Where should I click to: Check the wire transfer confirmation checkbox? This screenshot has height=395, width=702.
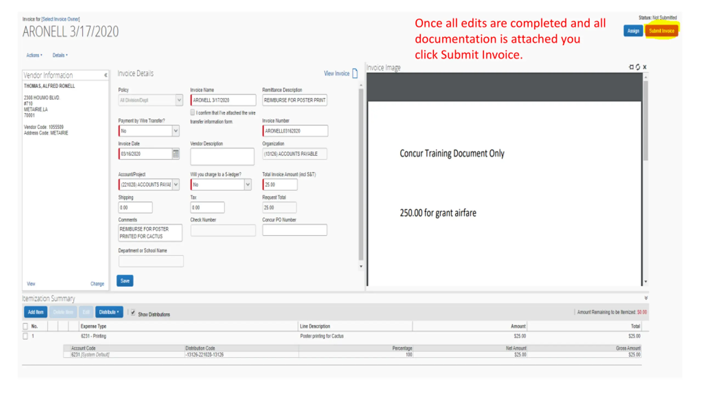(x=193, y=112)
